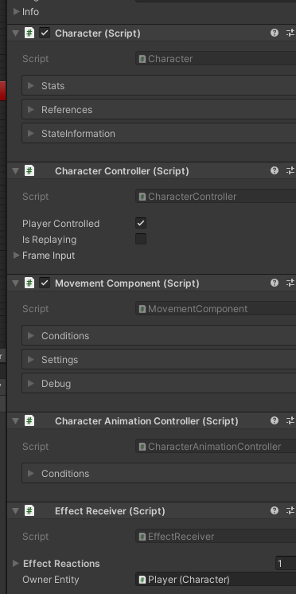Viewport: 296px width, 594px height.
Task: Disable the Character script component checkbox
Action: (45, 33)
